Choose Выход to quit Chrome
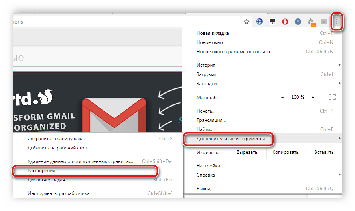 [x=263, y=189]
